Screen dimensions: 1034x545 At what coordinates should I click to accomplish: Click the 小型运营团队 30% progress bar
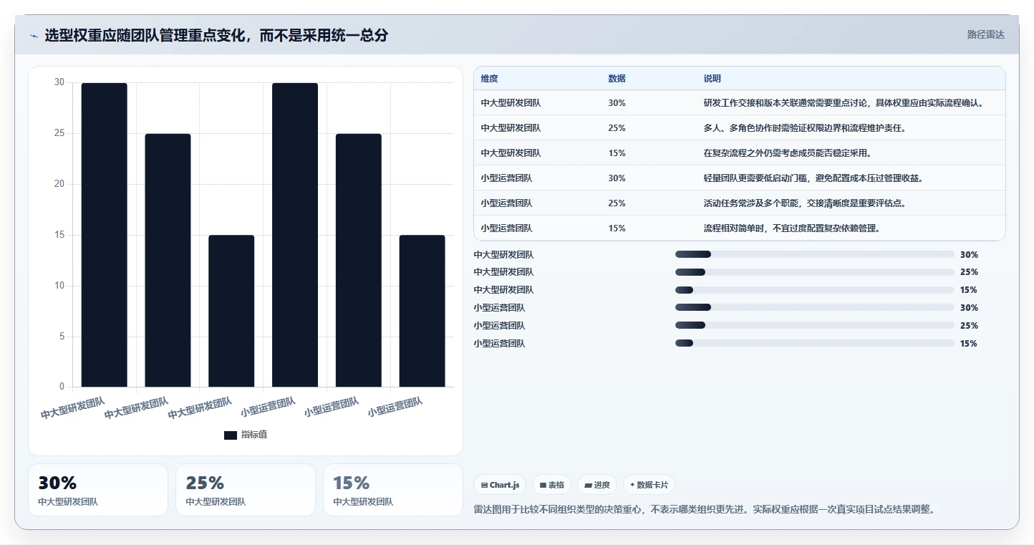(815, 308)
